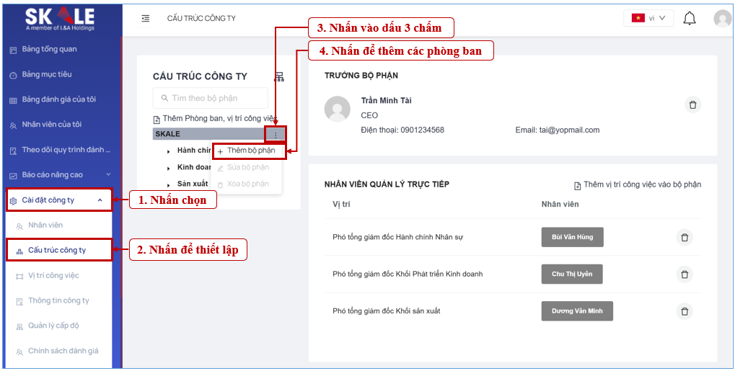Collapse the Cài đặt công ty section
735x371 pixels.
tap(100, 200)
